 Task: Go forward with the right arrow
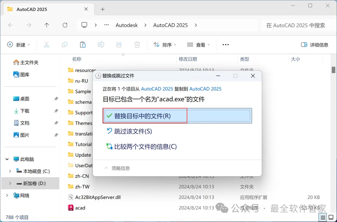pos(29,25)
